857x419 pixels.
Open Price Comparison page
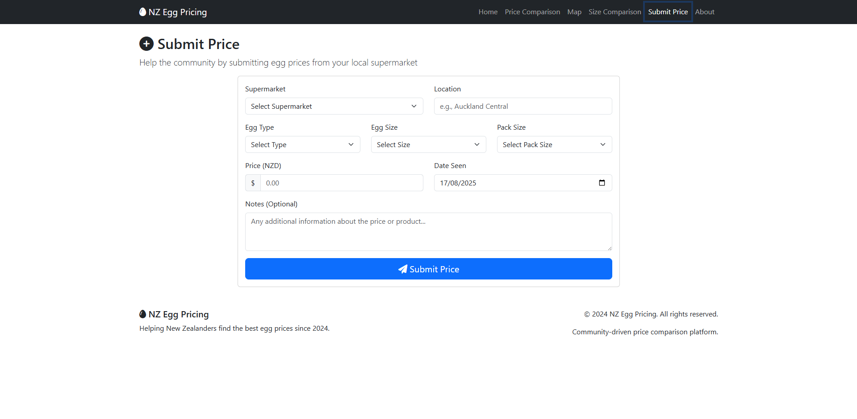coord(532,12)
